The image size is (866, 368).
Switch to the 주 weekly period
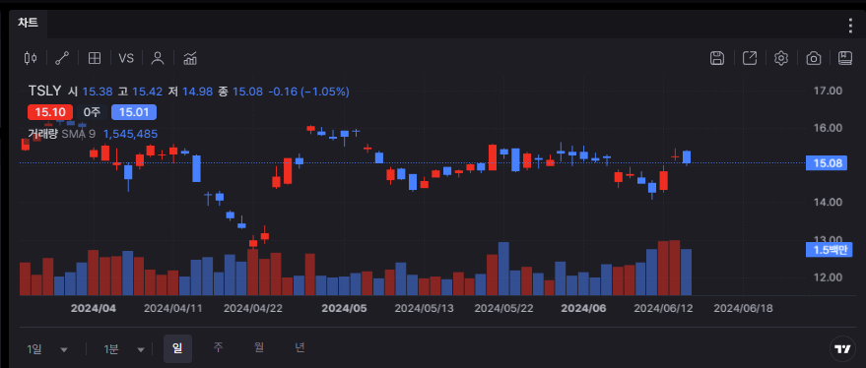[x=218, y=347]
